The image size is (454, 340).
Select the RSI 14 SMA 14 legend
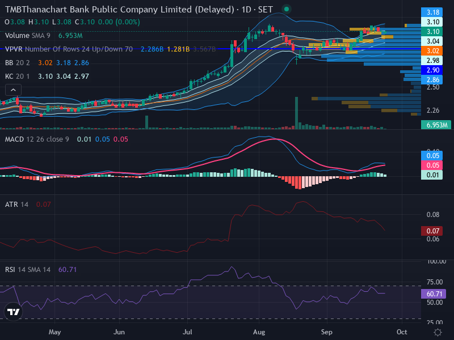tap(41, 270)
